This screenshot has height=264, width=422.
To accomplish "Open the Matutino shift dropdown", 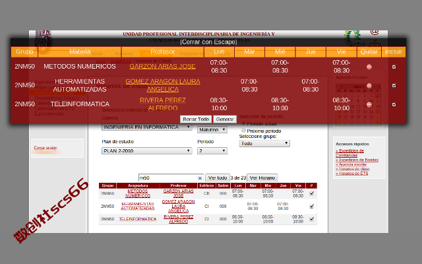I will pos(212,130).
